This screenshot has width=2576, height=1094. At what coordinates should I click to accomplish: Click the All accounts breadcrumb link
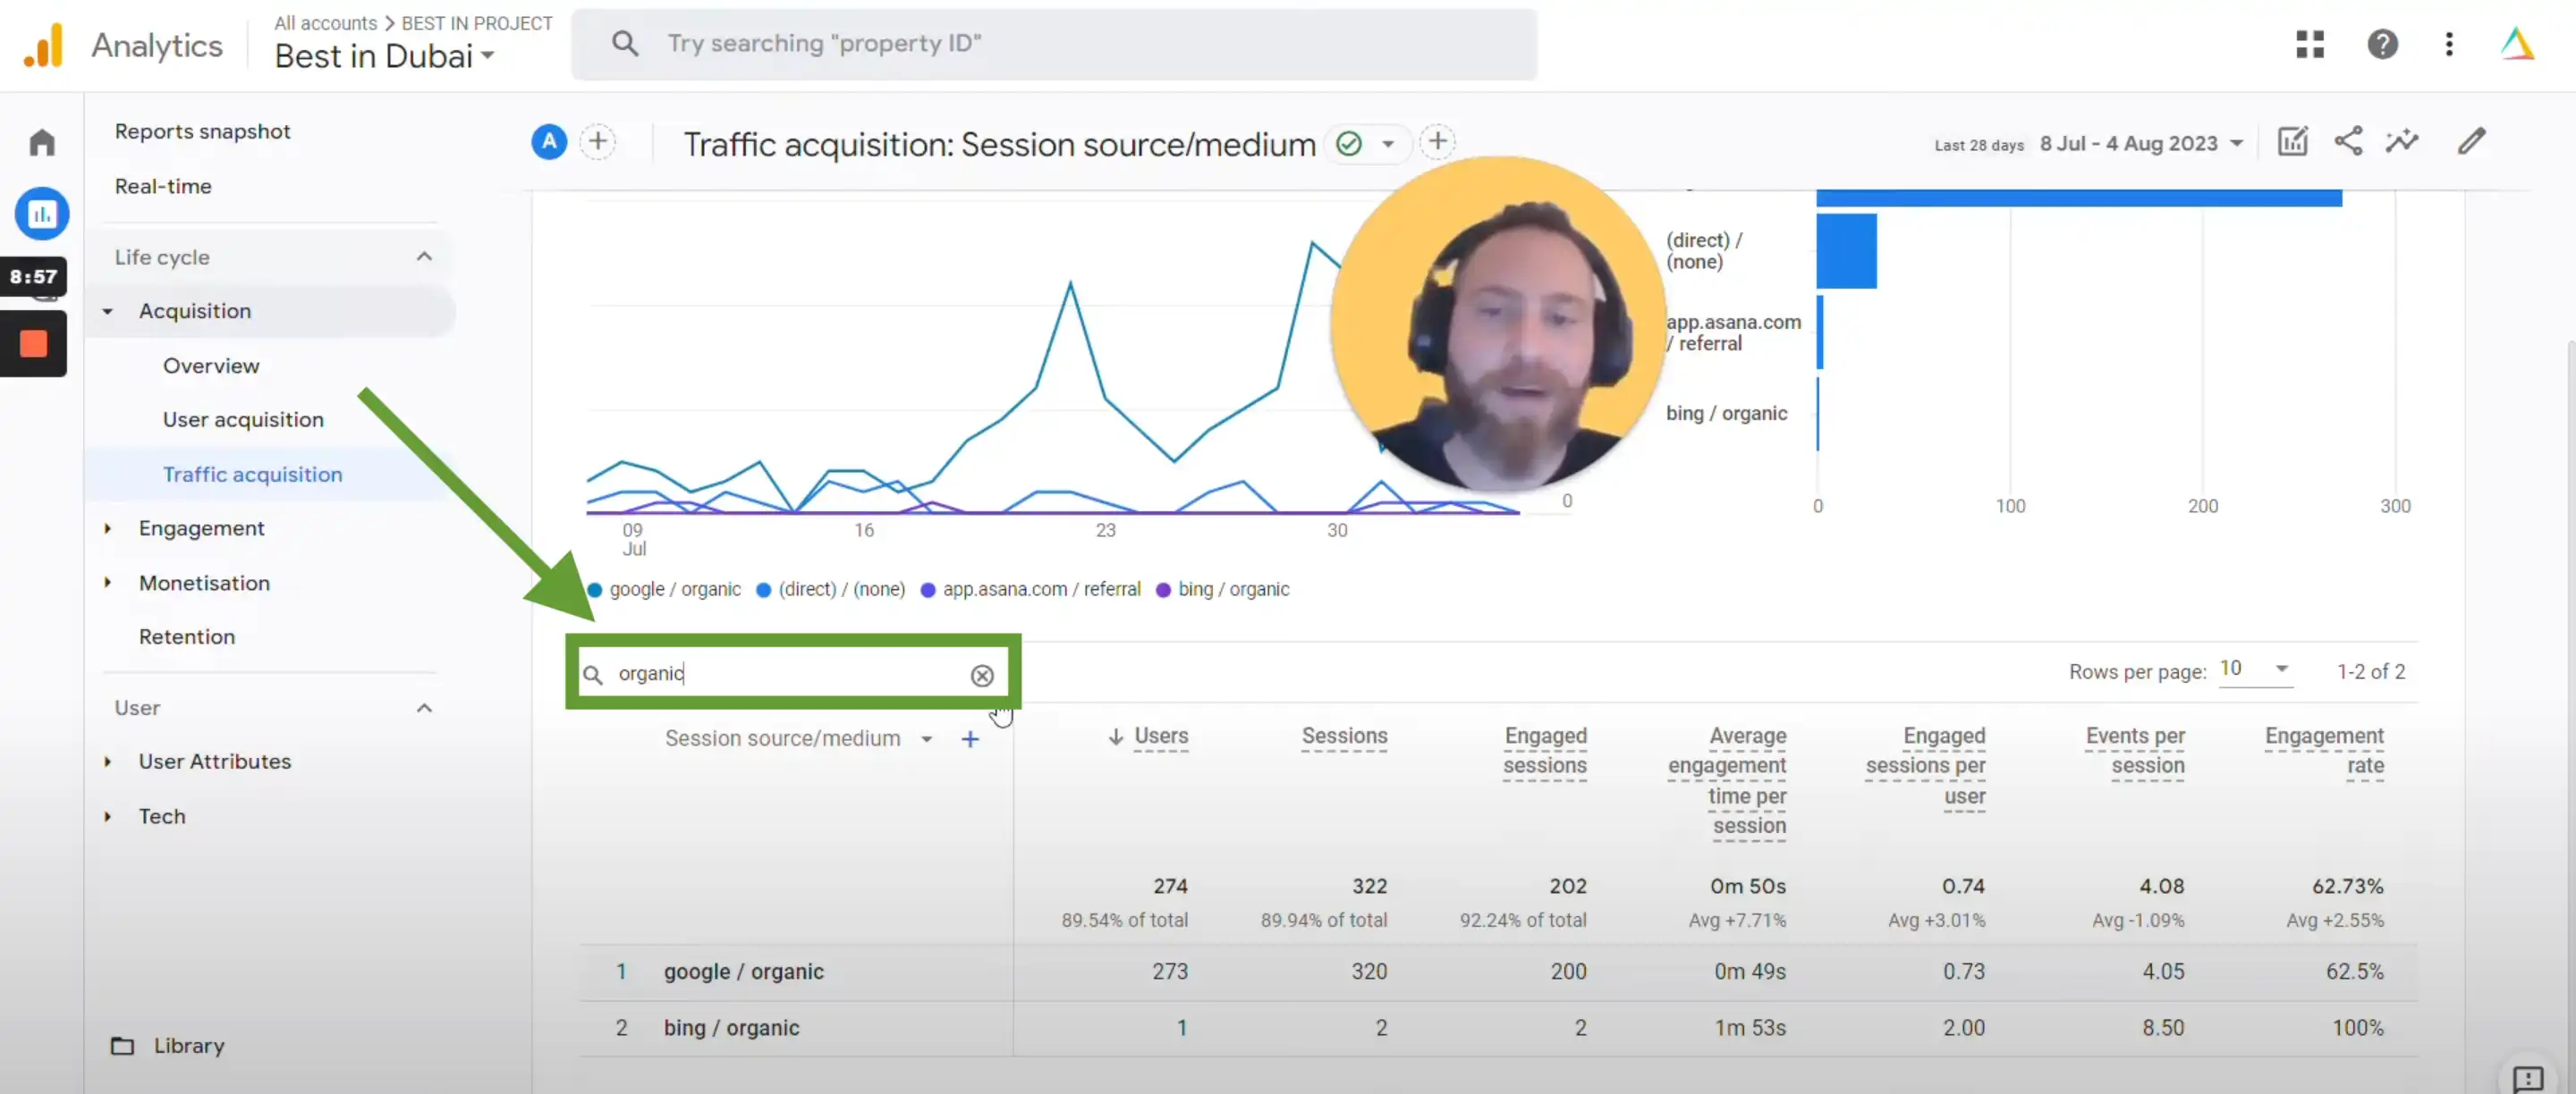pos(326,23)
